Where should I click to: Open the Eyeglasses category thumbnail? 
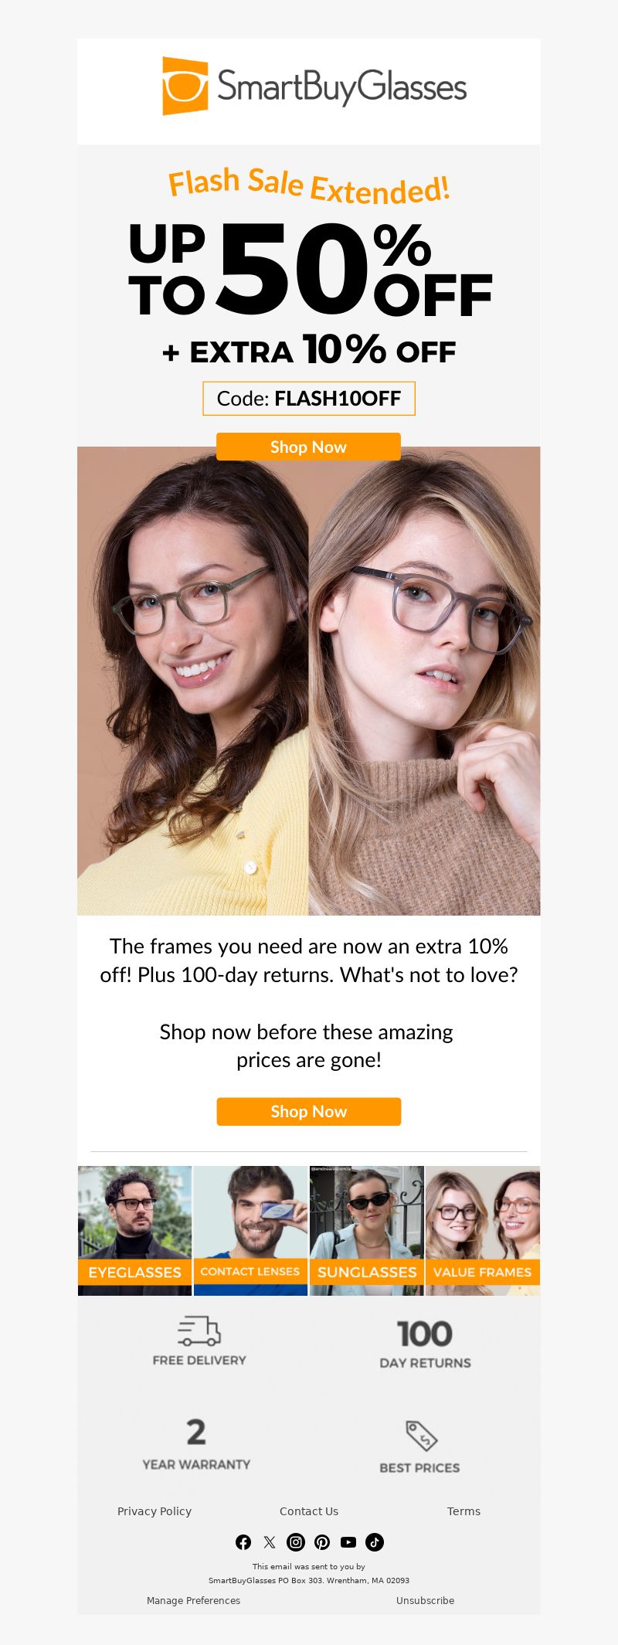coord(134,1230)
